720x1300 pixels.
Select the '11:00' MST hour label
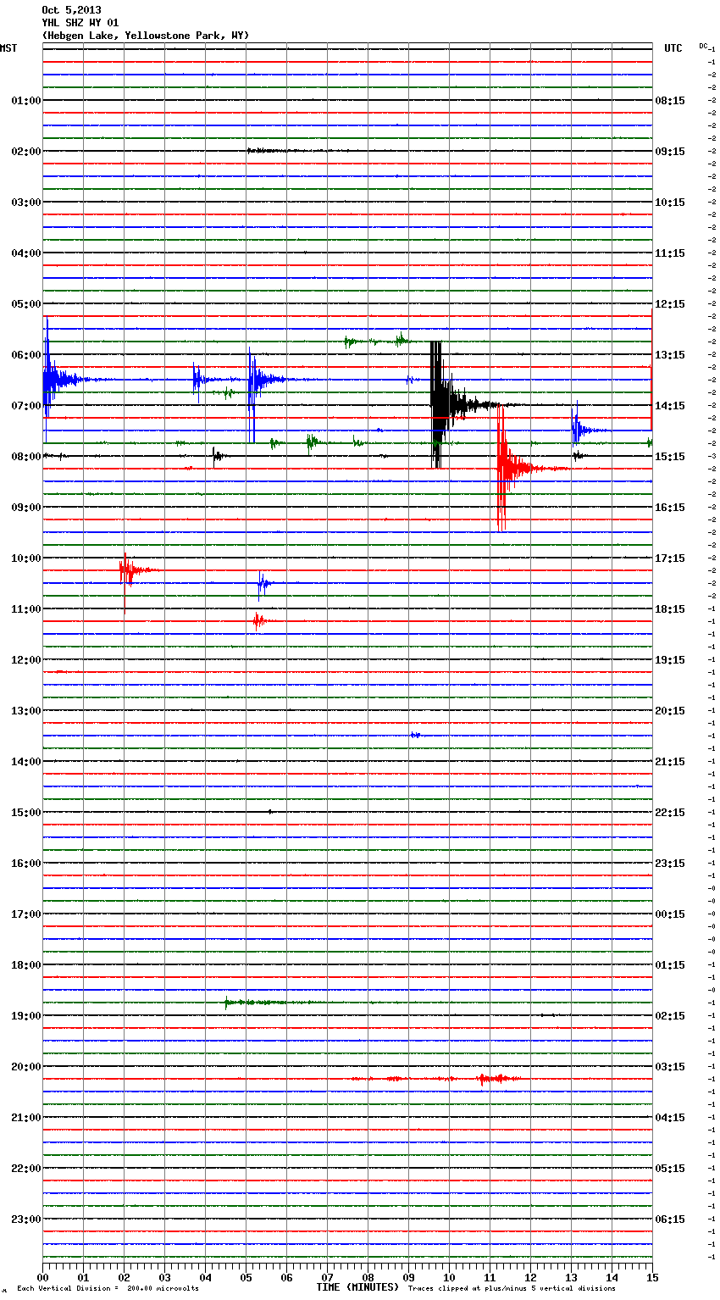(x=26, y=609)
